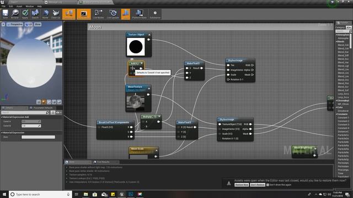This screenshot has height=198, width=353.
Task: Click the Restore Now button
Action: pos(242,185)
